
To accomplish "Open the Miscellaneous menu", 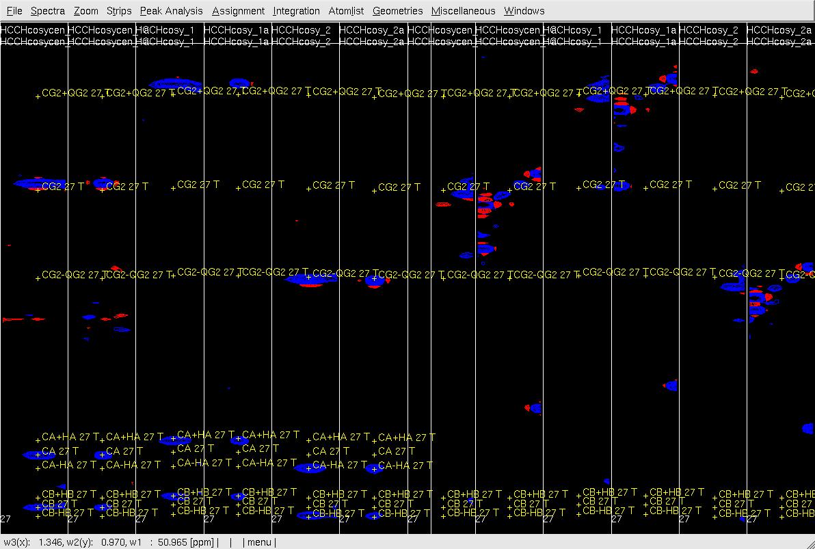I will click(463, 11).
